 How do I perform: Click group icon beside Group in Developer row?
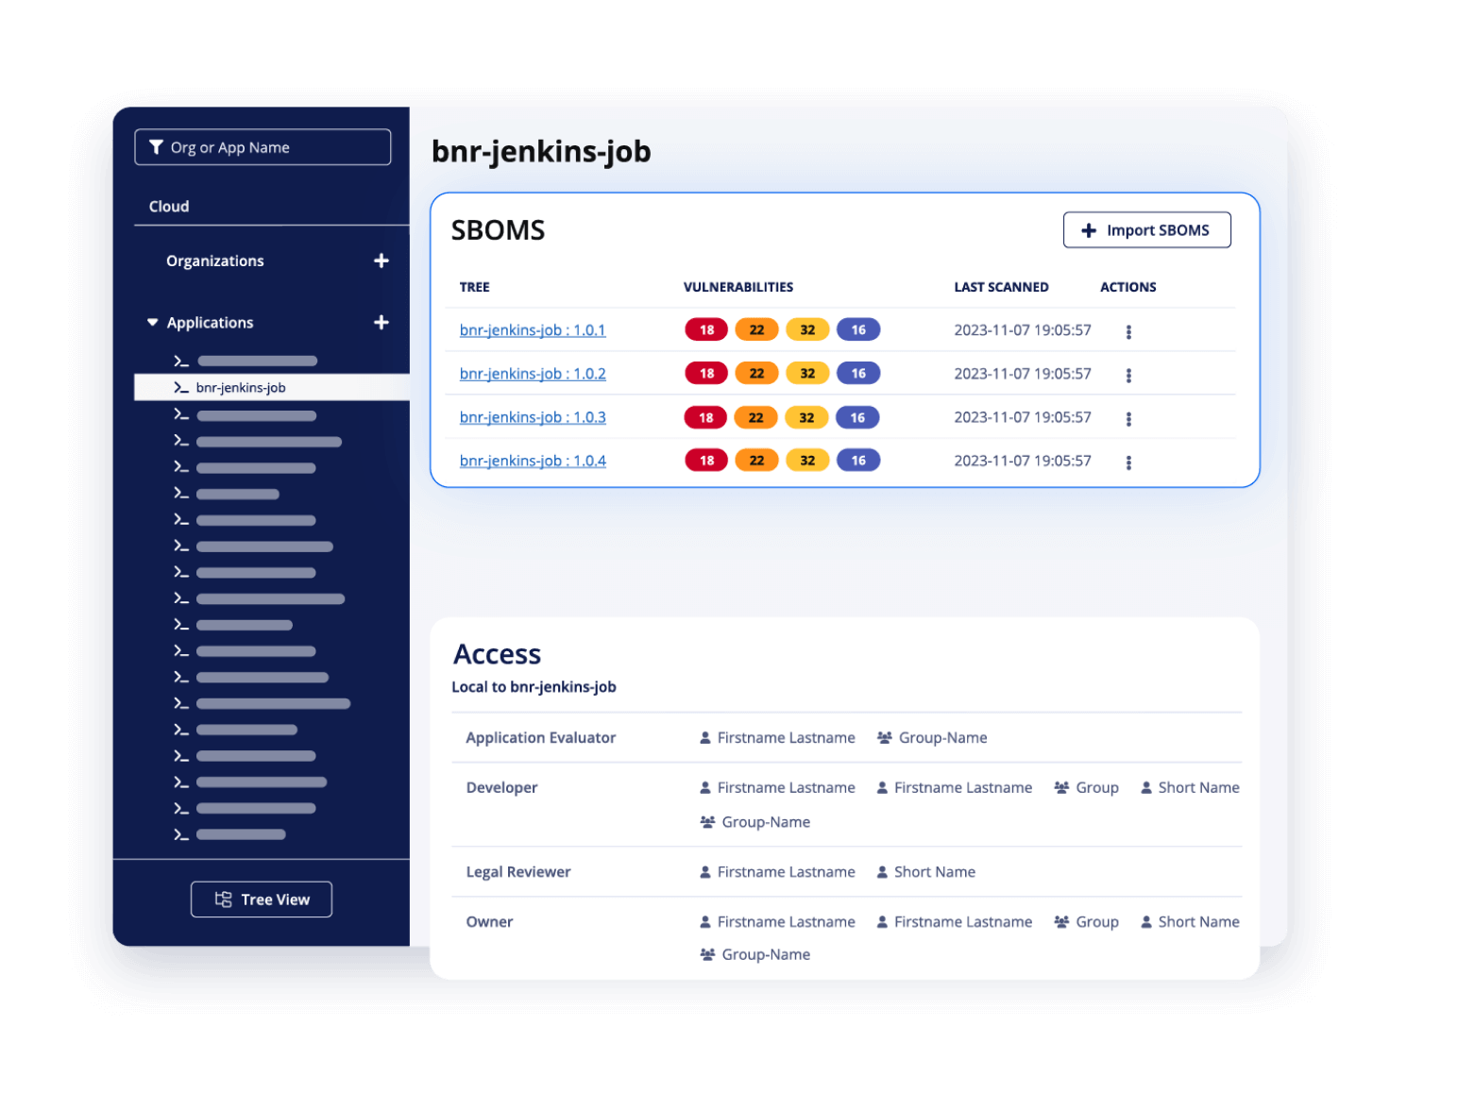point(1061,788)
